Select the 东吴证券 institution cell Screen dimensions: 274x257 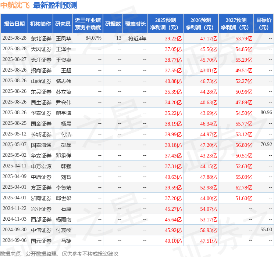41,92
